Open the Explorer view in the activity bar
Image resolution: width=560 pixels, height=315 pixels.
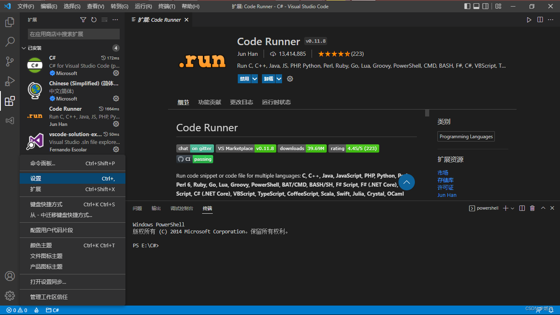coord(10,22)
